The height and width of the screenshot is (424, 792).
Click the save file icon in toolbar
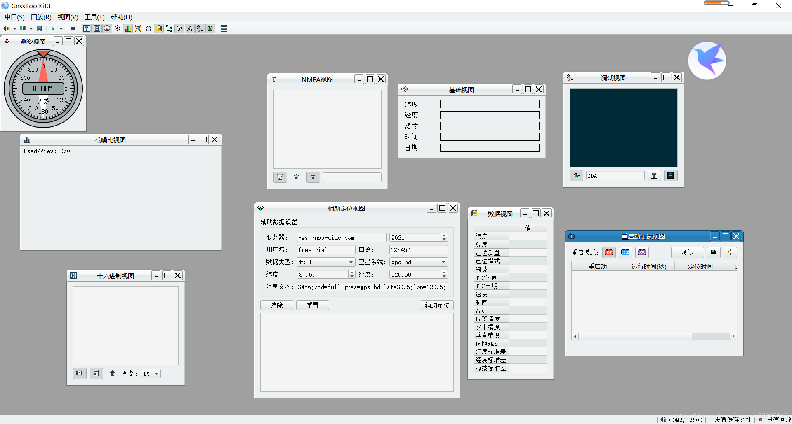(40, 28)
